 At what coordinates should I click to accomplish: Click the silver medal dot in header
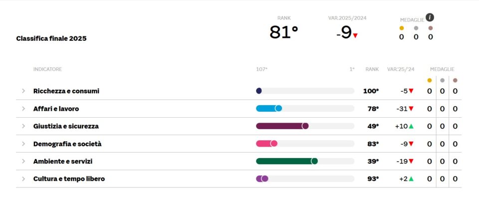(x=416, y=28)
